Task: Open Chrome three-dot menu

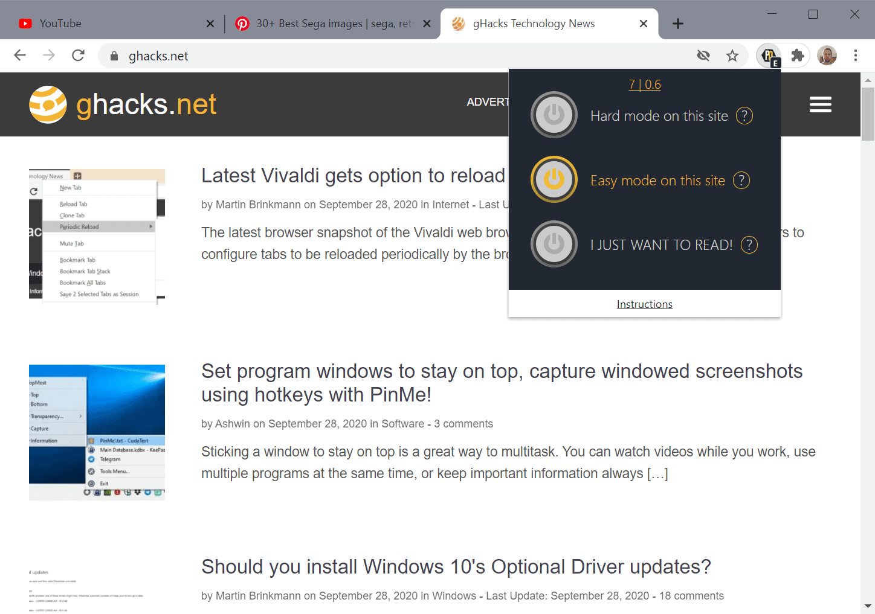Action: pos(856,56)
